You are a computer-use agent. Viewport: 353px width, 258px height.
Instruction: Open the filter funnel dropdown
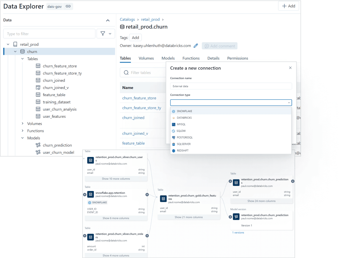tap(106, 33)
